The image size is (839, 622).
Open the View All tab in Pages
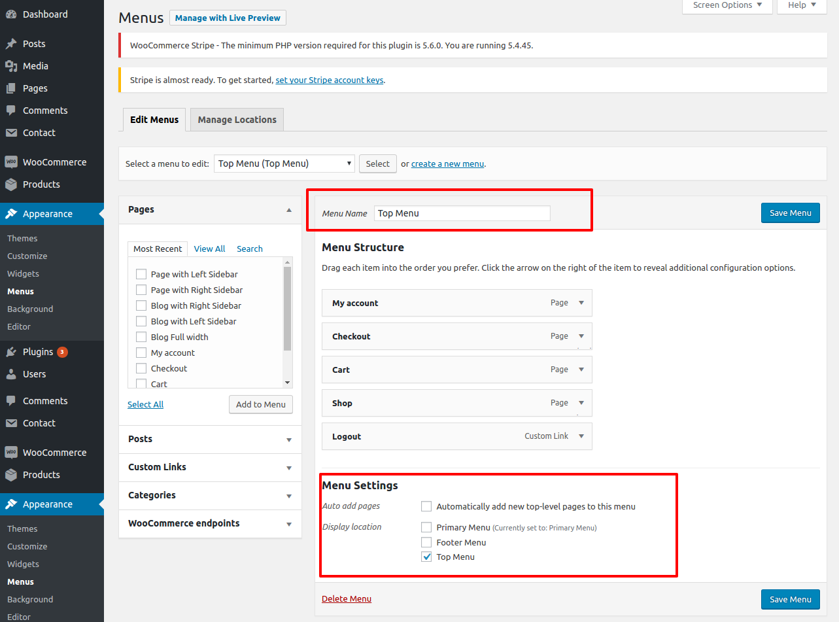click(x=209, y=249)
